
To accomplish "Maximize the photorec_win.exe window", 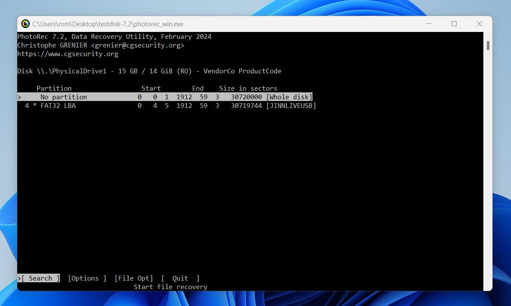I will point(454,24).
